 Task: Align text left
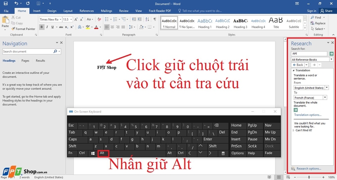coord(107,27)
